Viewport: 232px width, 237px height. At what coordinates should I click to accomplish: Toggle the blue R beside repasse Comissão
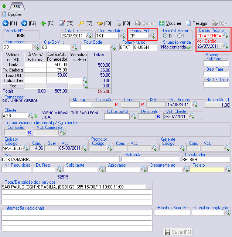[x=30, y=132]
